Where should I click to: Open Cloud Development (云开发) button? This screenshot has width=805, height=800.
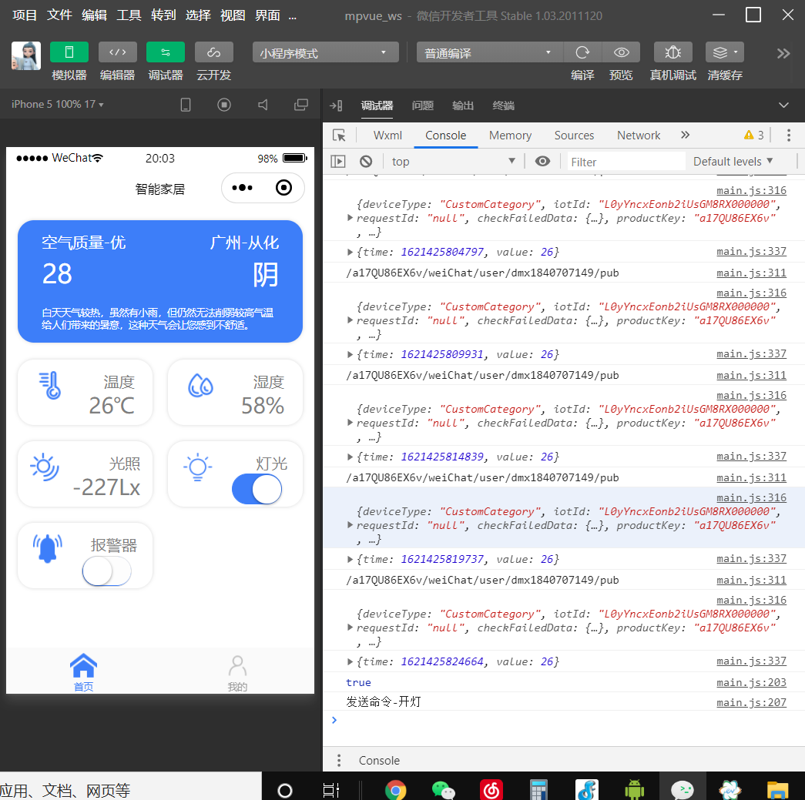(213, 52)
